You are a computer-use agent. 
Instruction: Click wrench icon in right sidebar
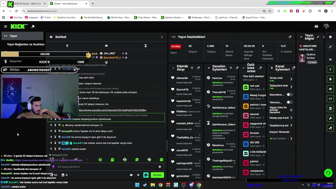(330, 118)
